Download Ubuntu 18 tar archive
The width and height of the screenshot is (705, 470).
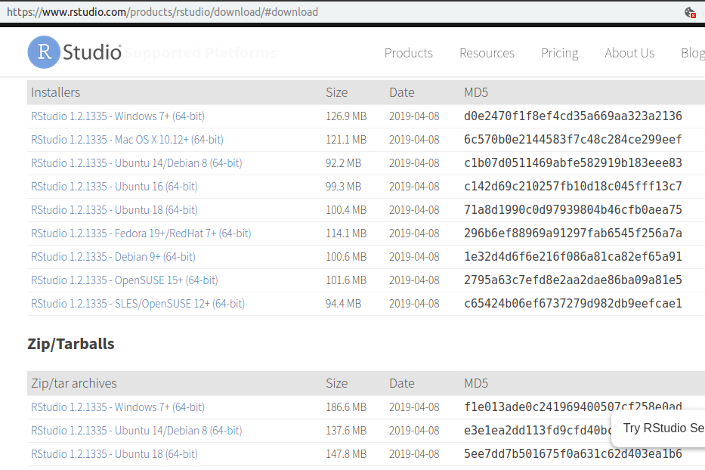click(x=114, y=454)
